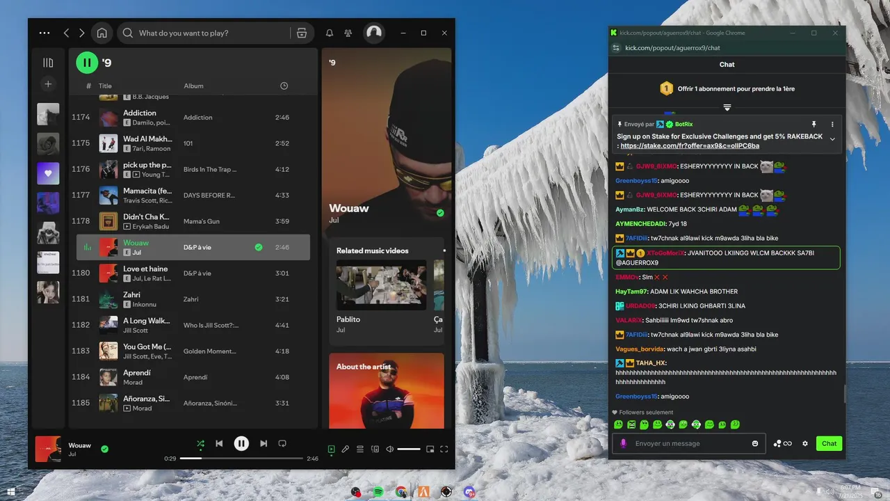Open the Spotify three-dots menu
The width and height of the screenshot is (890, 501).
(44, 33)
